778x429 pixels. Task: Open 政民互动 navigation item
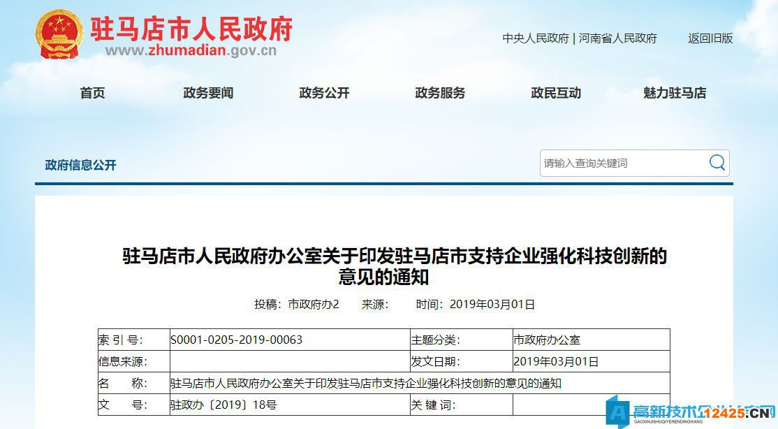tap(556, 93)
